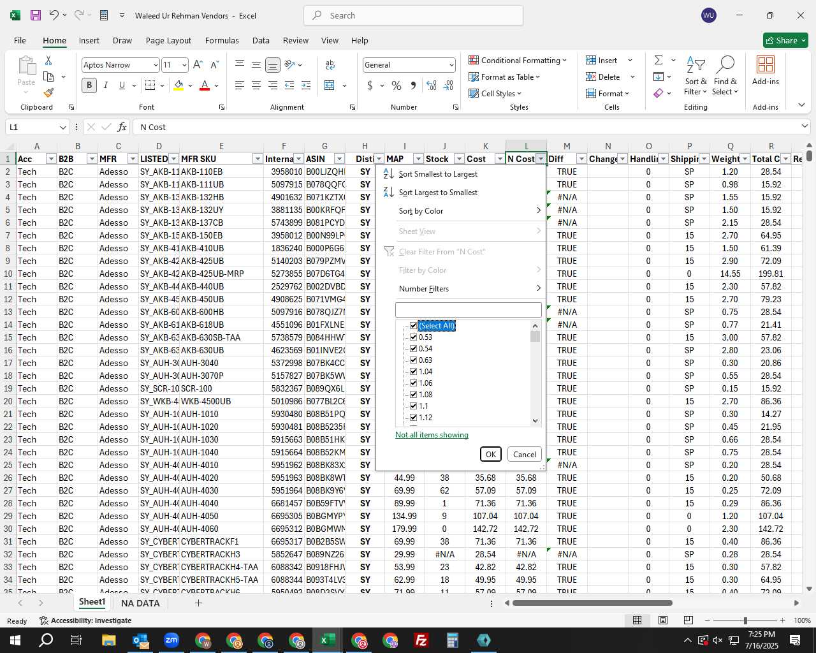Toggle the (Select All) checkbox

click(413, 326)
